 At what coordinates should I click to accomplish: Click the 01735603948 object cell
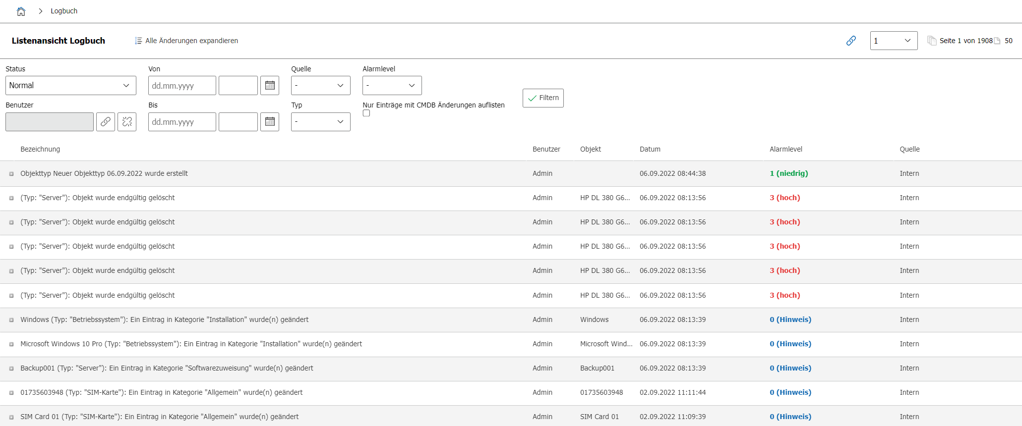(x=601, y=392)
